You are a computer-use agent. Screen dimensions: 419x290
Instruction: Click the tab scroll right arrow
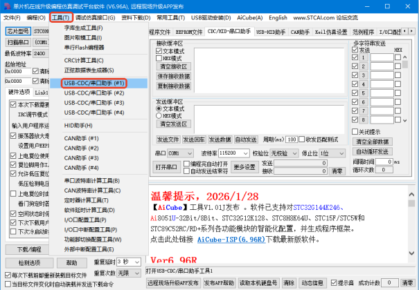coord(411,31)
